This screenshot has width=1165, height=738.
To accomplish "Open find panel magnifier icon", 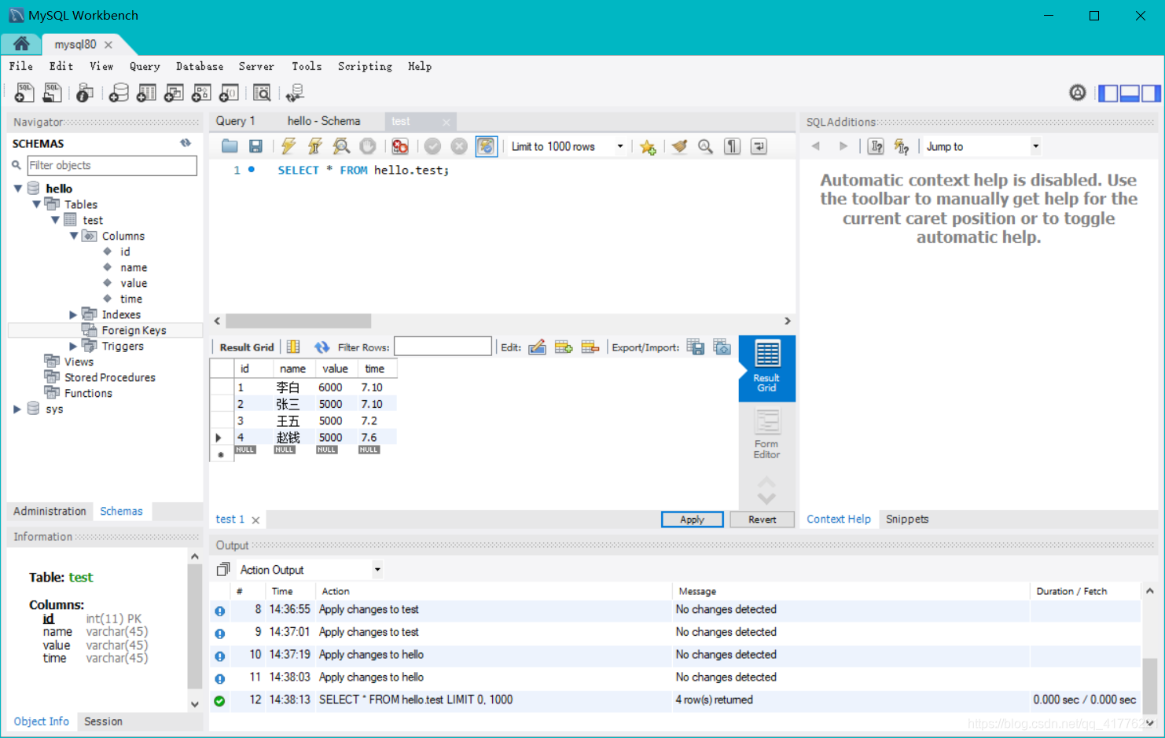I will pyautogui.click(x=706, y=146).
